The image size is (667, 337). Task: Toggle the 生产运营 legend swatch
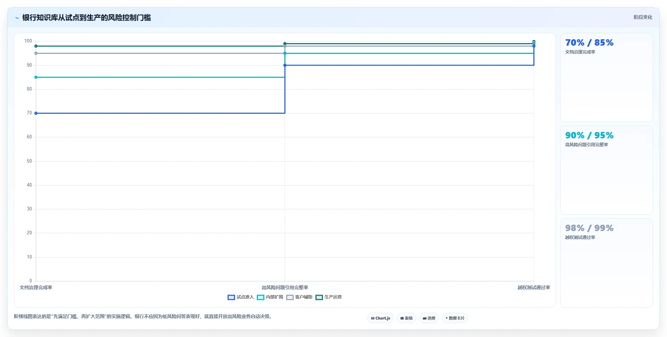[x=319, y=297]
